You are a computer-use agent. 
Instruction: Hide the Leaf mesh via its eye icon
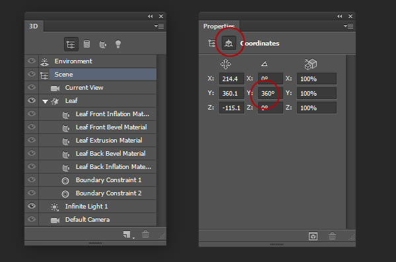point(32,100)
